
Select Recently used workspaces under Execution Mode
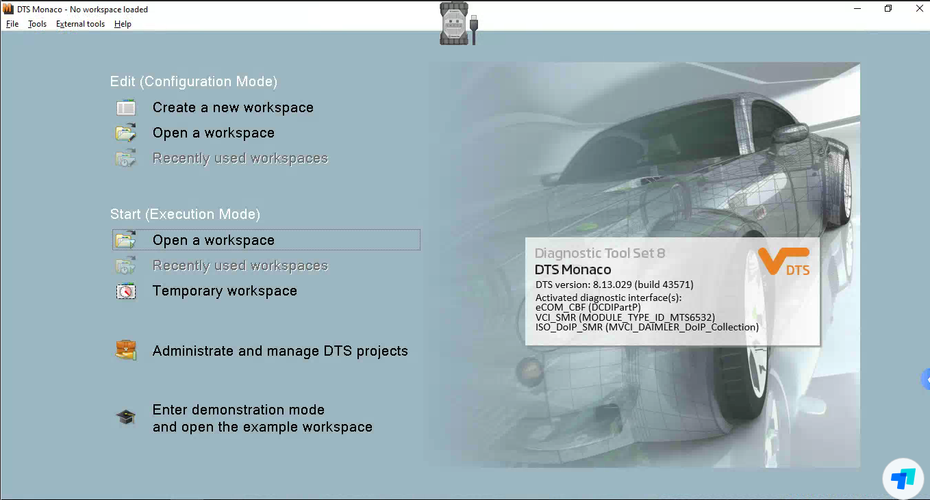240,265
